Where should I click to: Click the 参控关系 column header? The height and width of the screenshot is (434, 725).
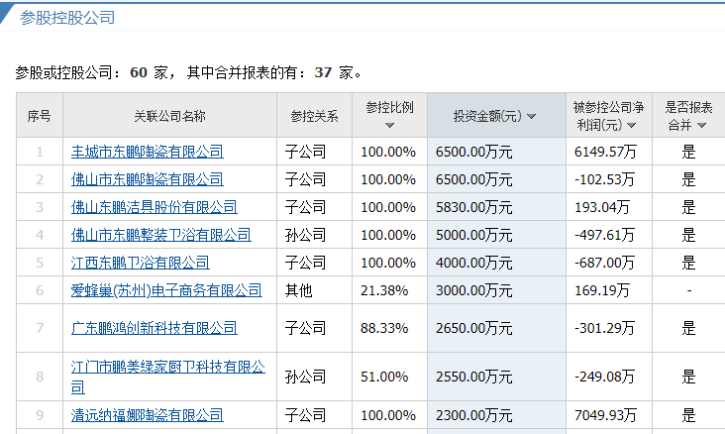tap(314, 116)
